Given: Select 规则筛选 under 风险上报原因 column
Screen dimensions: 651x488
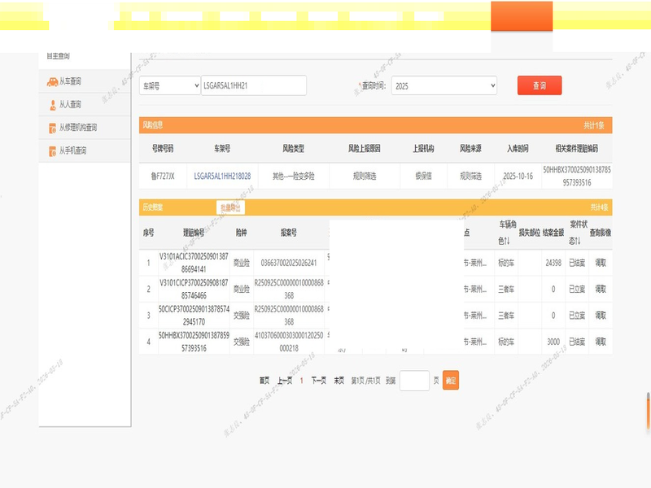Looking at the screenshot, I should (365, 176).
